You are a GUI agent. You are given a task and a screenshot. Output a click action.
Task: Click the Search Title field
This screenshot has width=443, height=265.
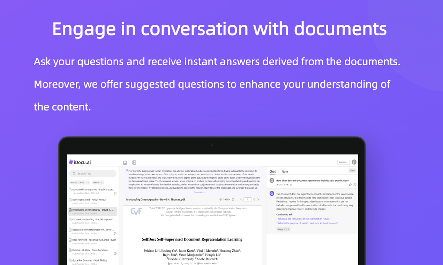[x=93, y=174]
